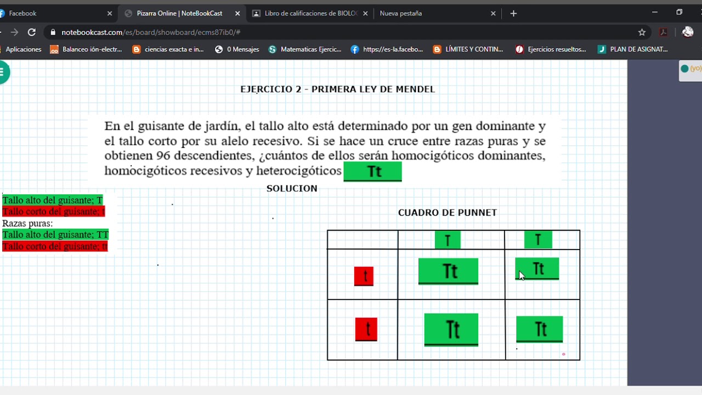The image size is (702, 395).
Task: Close the Pizarra Online tab
Action: coord(237,13)
